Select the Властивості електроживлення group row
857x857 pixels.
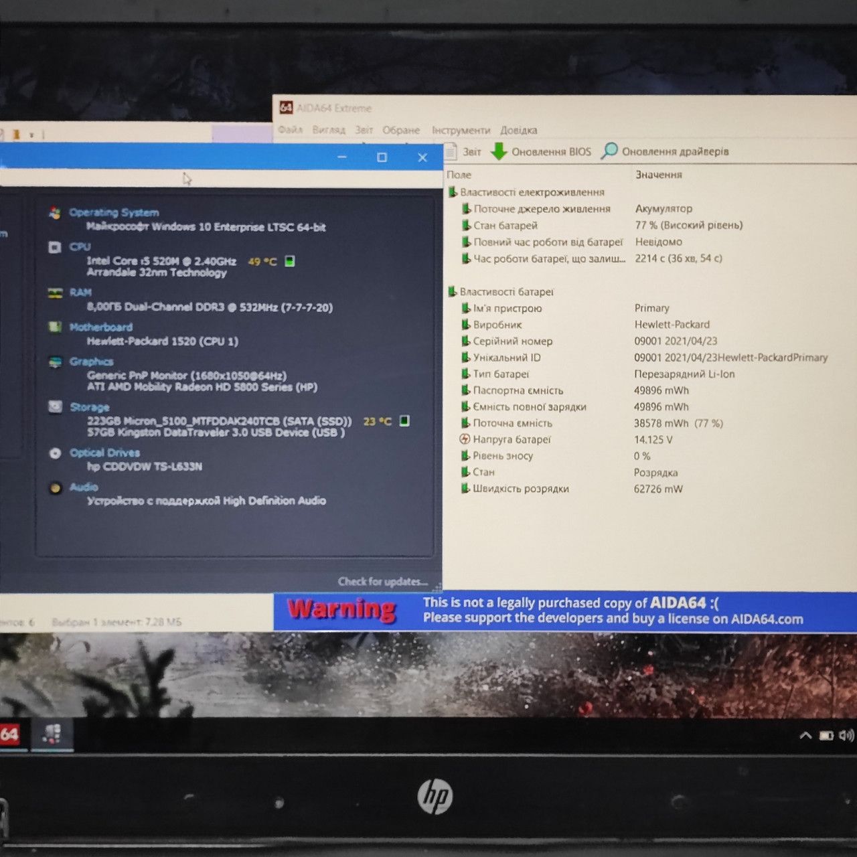(x=526, y=192)
